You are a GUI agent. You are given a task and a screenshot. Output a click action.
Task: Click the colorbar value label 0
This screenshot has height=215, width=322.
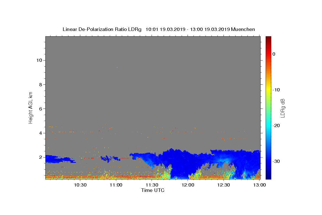[274, 54]
